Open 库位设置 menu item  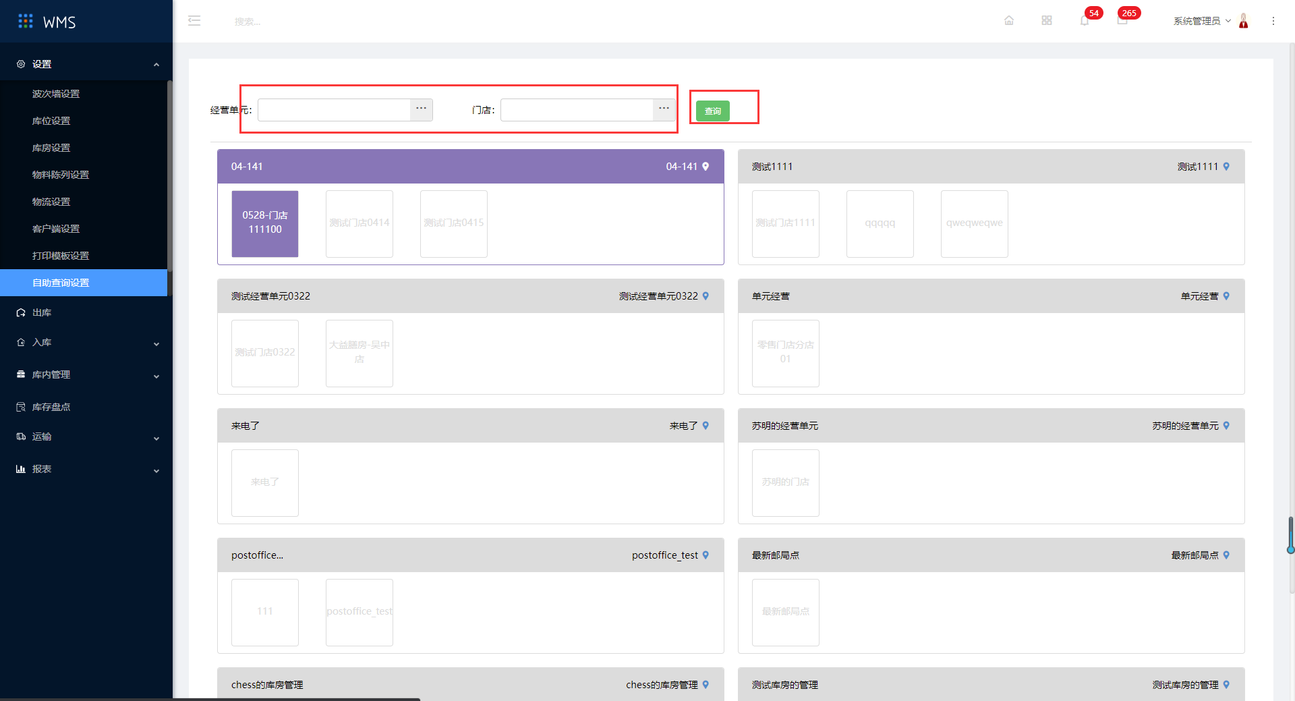[x=84, y=121]
